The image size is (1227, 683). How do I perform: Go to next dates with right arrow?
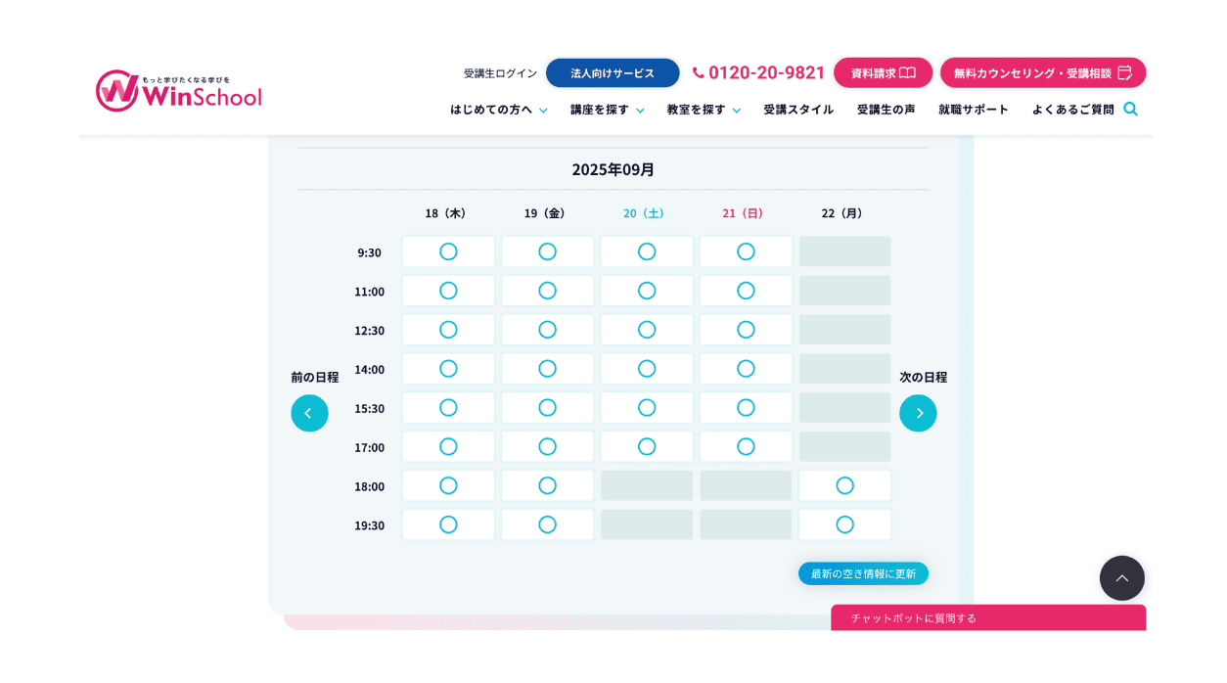(918, 413)
